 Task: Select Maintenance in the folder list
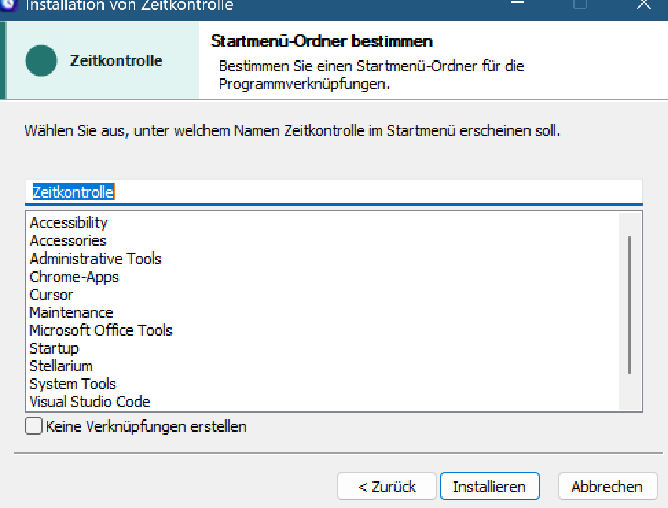[71, 313]
